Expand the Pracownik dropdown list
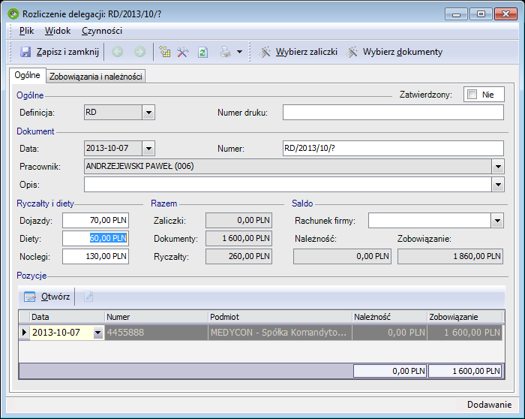This screenshot has width=525, height=419. click(498, 167)
